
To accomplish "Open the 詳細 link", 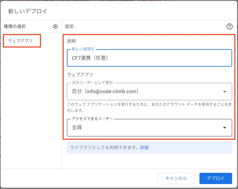I will [x=144, y=148].
